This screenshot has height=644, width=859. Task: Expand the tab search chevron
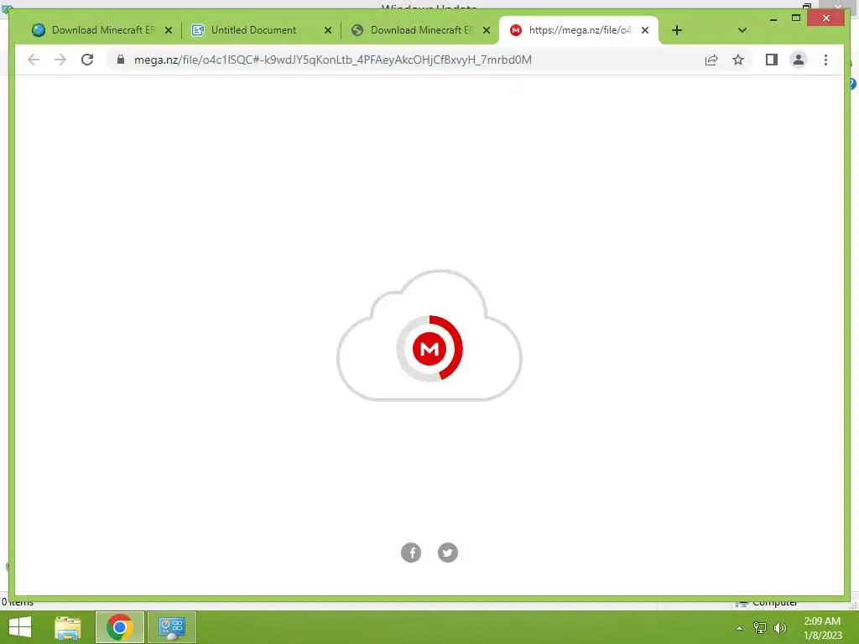tap(742, 30)
